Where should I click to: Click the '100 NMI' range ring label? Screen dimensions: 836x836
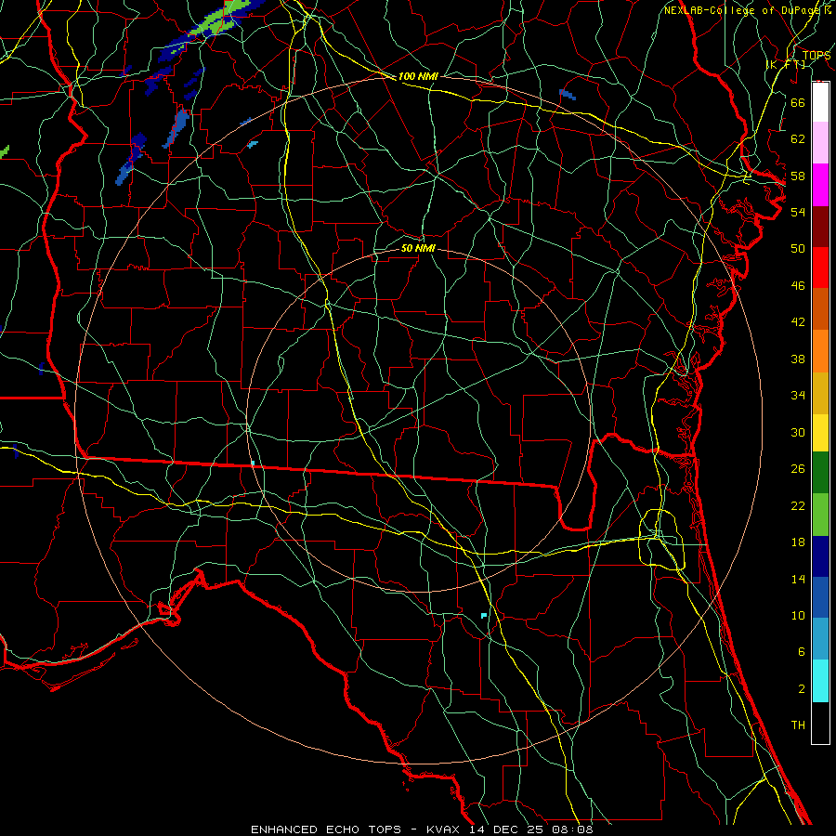418,76
